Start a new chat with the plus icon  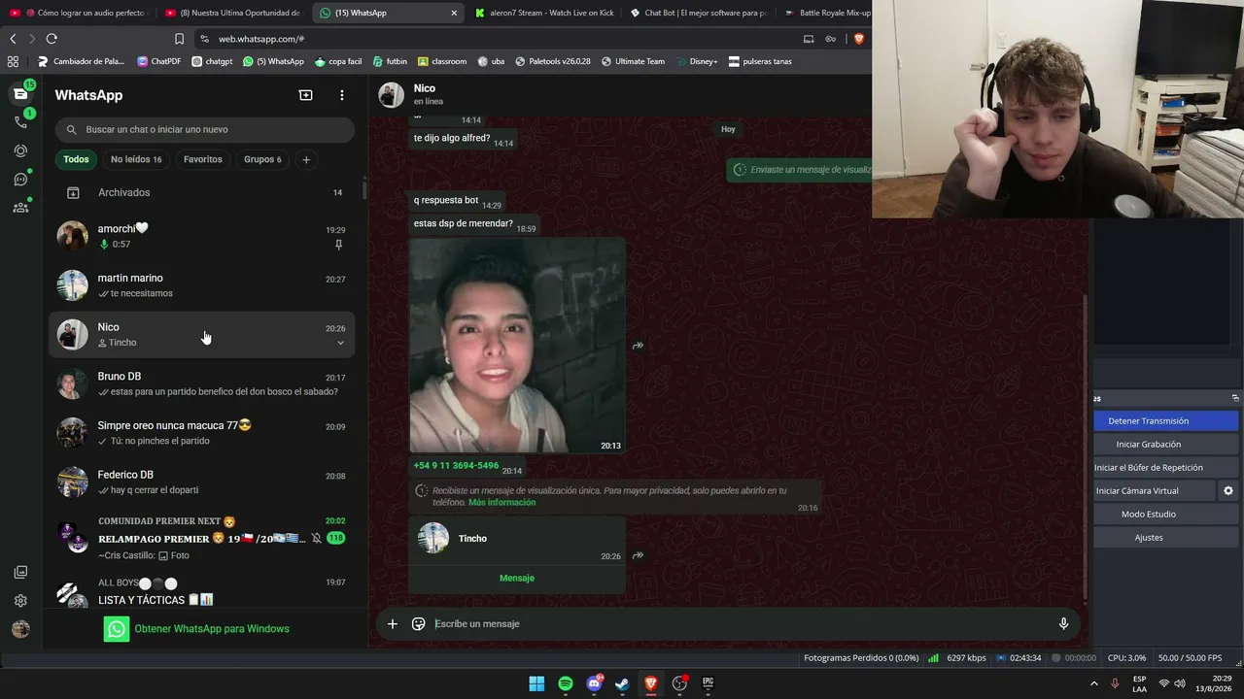[x=305, y=95]
